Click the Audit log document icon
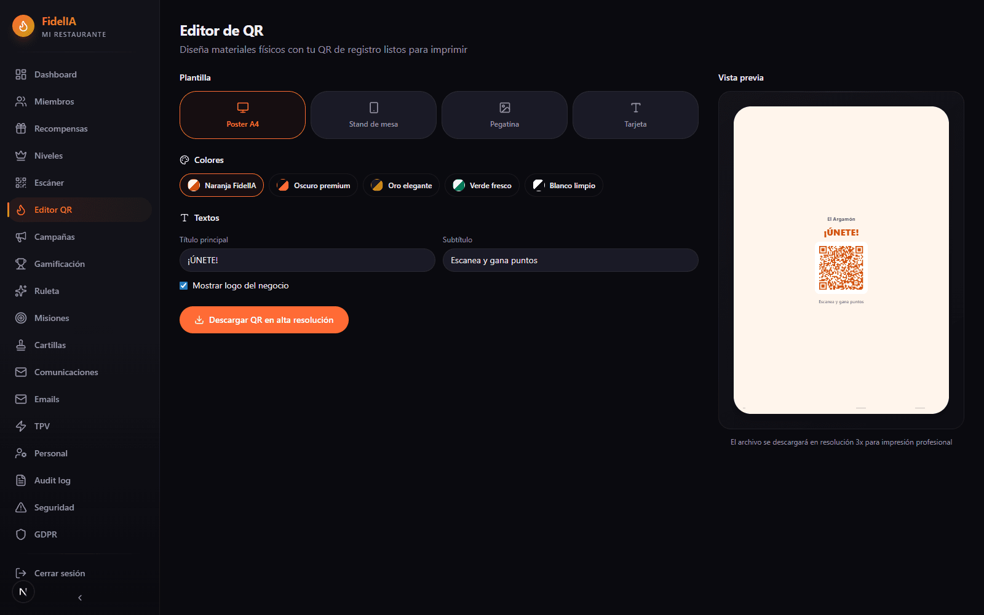The height and width of the screenshot is (615, 984). [x=21, y=480]
